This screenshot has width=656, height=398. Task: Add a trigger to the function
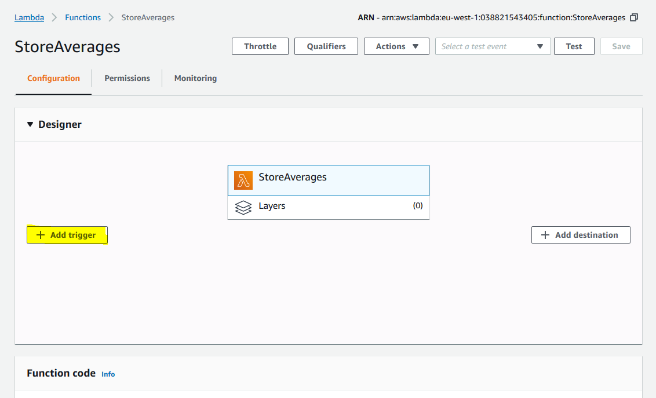tap(67, 235)
